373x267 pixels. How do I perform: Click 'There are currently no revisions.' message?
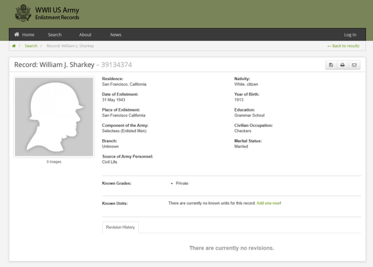click(232, 248)
